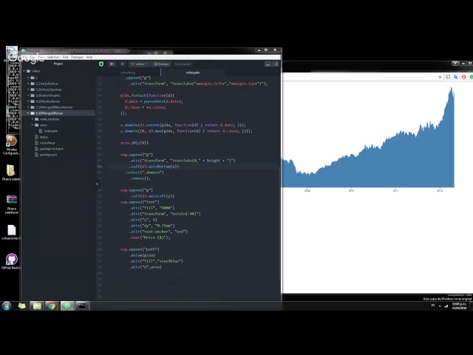Viewport: 473px width, 355px height.
Task: Open the View menu in Atom
Action: point(41,57)
